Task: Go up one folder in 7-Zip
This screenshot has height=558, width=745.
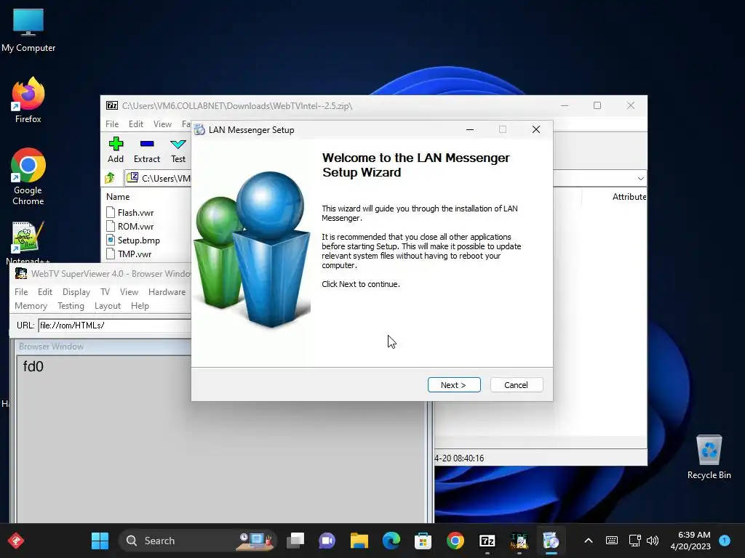Action: (110, 178)
